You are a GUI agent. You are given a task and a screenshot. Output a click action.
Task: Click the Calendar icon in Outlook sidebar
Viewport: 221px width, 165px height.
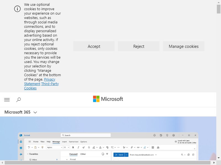click(x=21, y=148)
